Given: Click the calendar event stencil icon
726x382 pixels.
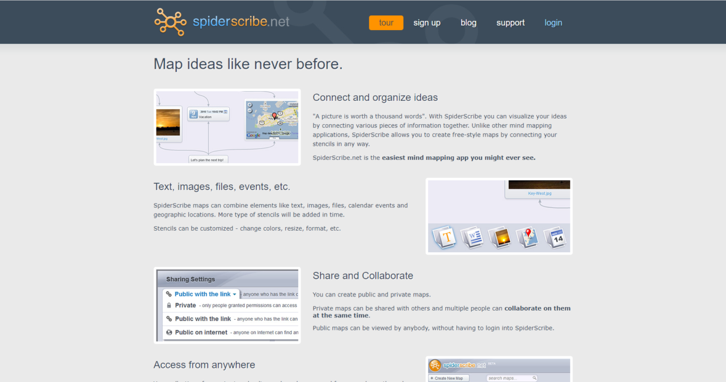Looking at the screenshot, I should coord(555,237).
